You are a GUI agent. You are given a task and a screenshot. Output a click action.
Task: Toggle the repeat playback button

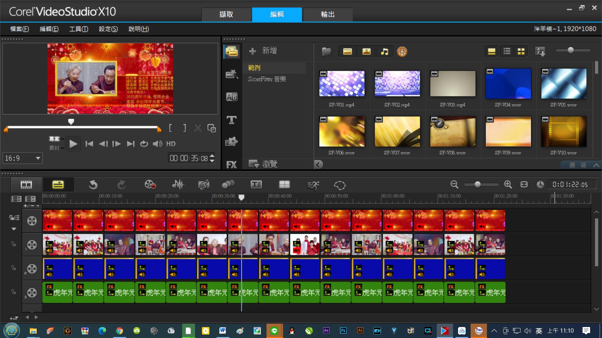tap(144, 144)
